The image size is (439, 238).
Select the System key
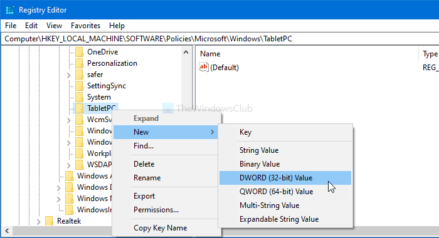(99, 97)
